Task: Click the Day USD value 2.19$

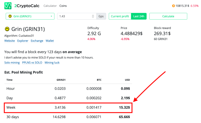Action: click(x=125, y=98)
